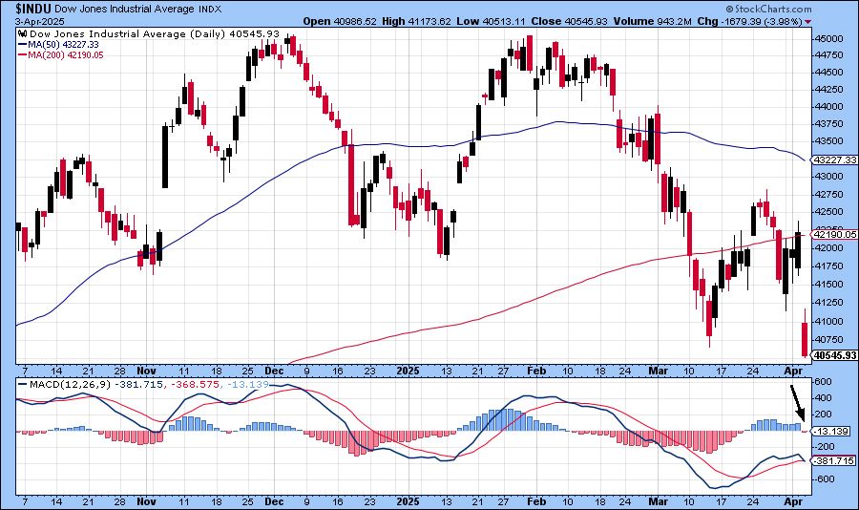Click the dark blue MACD legend line swatch

click(x=23, y=385)
